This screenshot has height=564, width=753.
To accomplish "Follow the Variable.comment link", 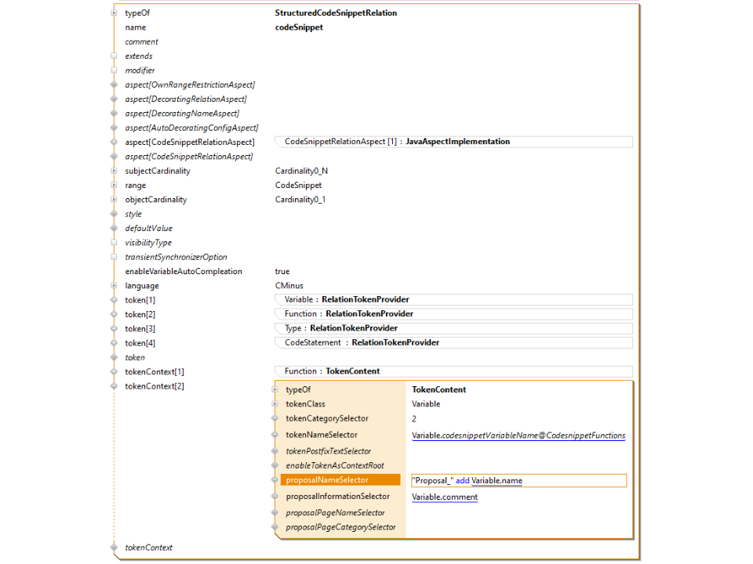I will tap(445, 497).
